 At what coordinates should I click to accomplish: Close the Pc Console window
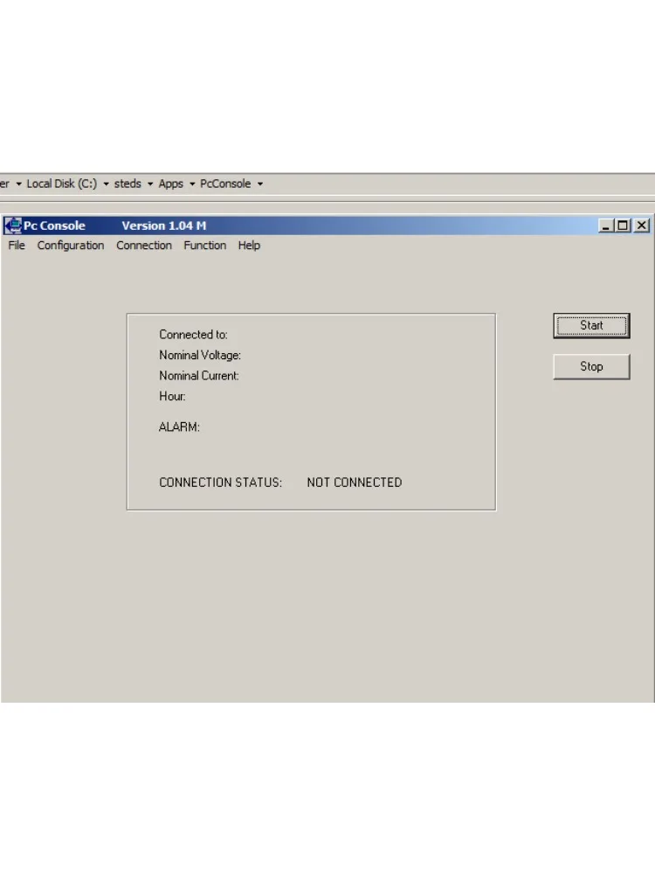point(642,225)
